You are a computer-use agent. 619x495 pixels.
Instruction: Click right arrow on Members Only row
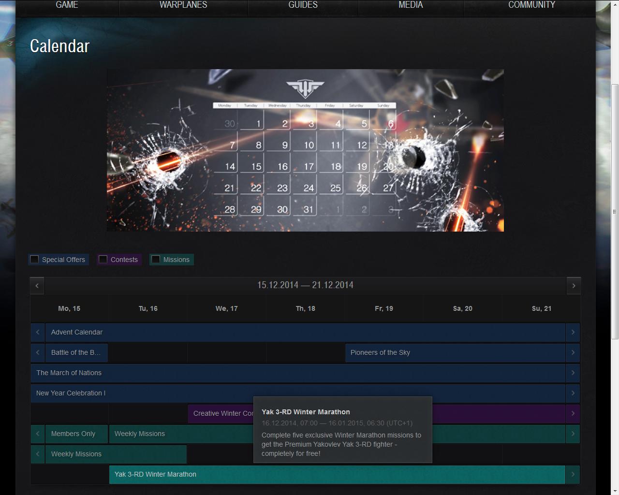pos(573,434)
